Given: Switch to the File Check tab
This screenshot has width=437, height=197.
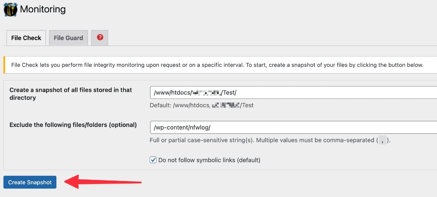Looking at the screenshot, I should pos(26,38).
